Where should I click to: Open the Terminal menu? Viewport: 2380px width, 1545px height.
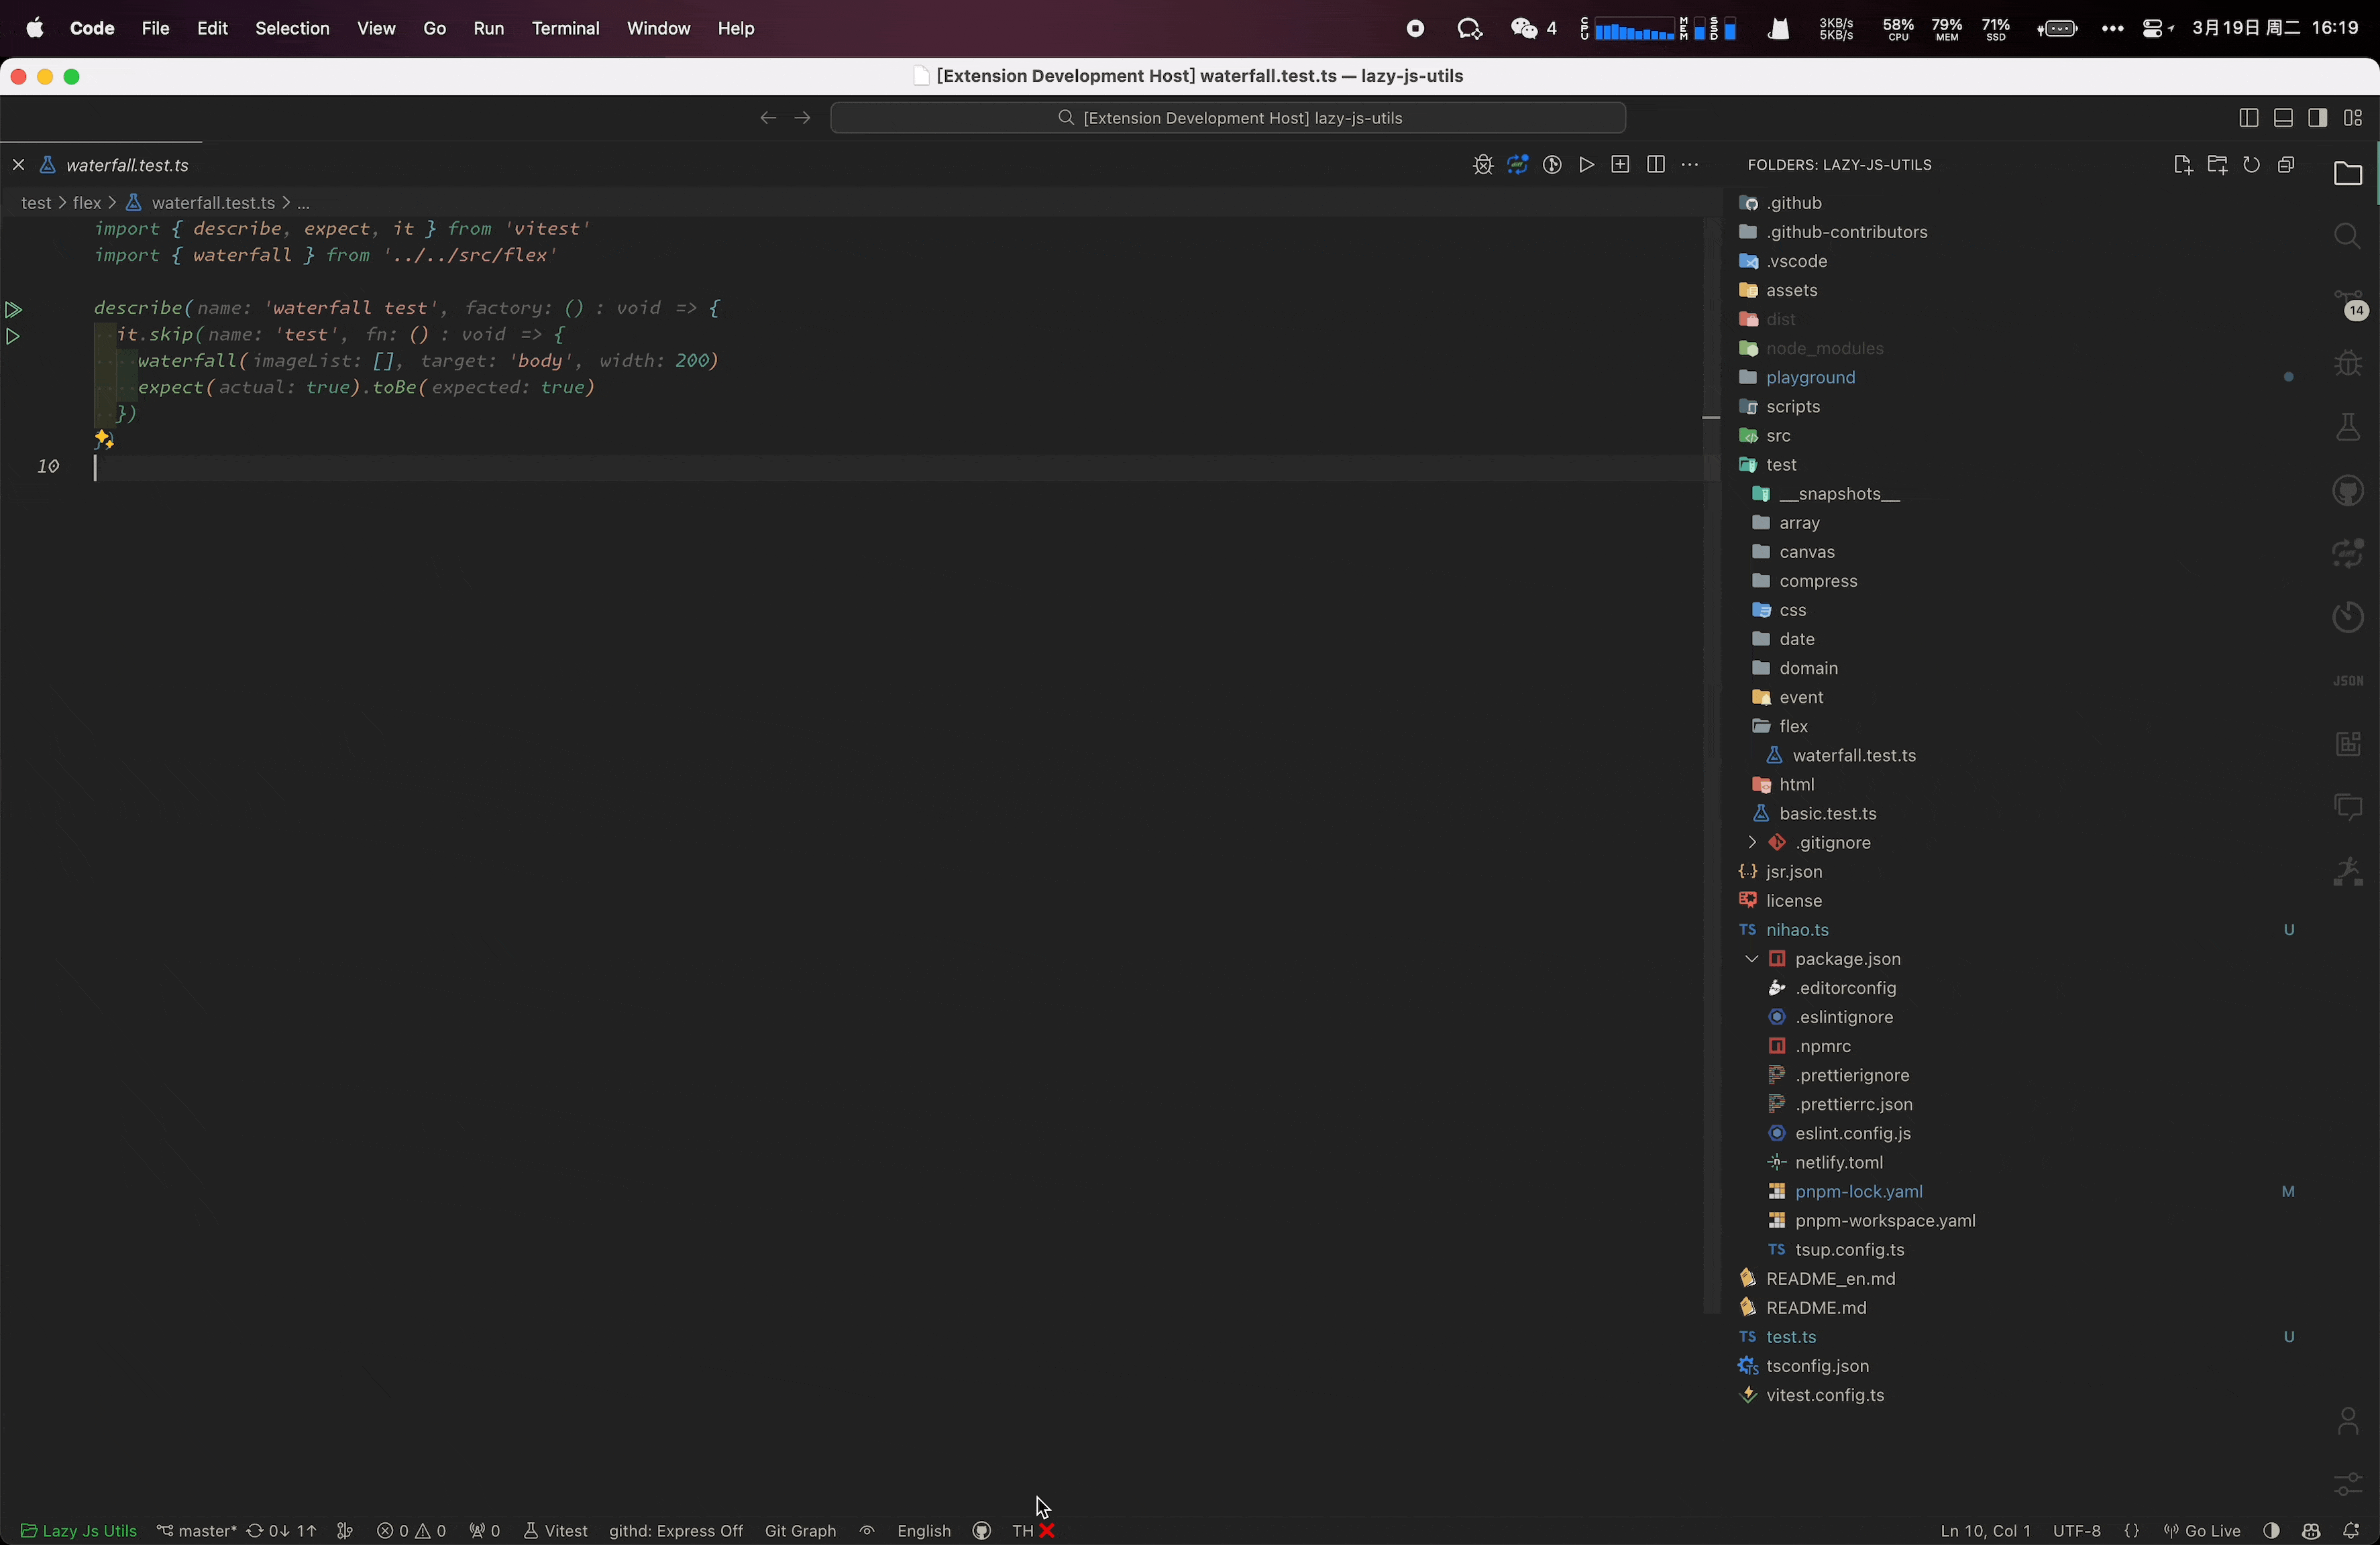pyautogui.click(x=565, y=29)
